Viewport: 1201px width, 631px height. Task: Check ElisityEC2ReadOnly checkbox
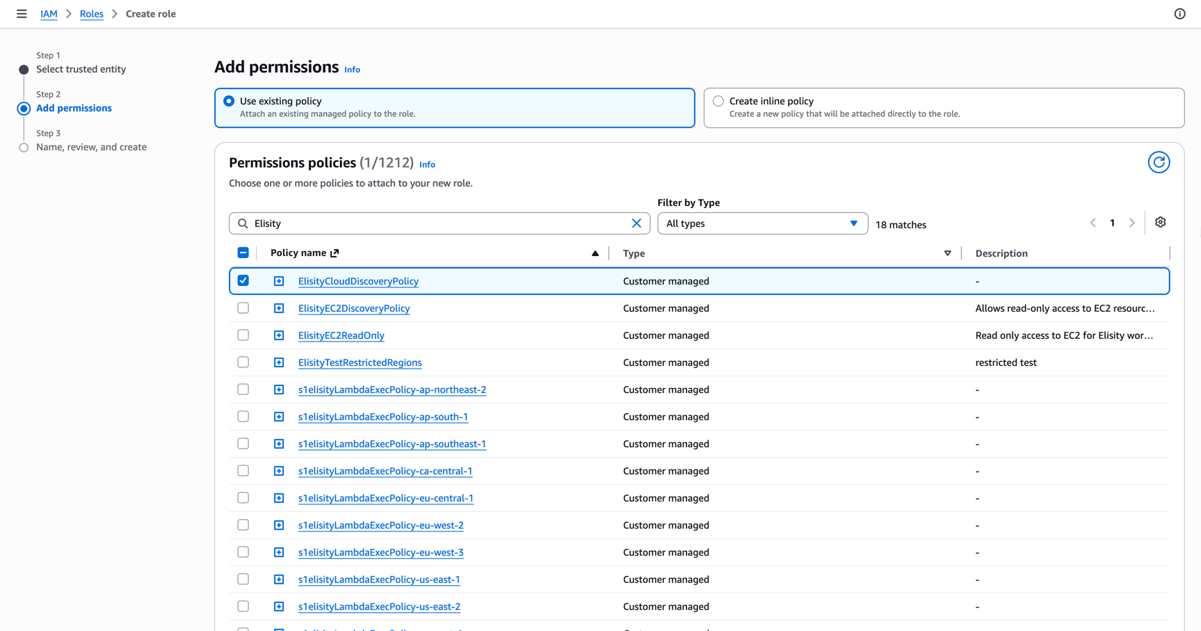(243, 335)
